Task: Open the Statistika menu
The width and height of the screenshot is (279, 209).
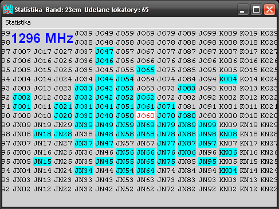Action: click(18, 22)
